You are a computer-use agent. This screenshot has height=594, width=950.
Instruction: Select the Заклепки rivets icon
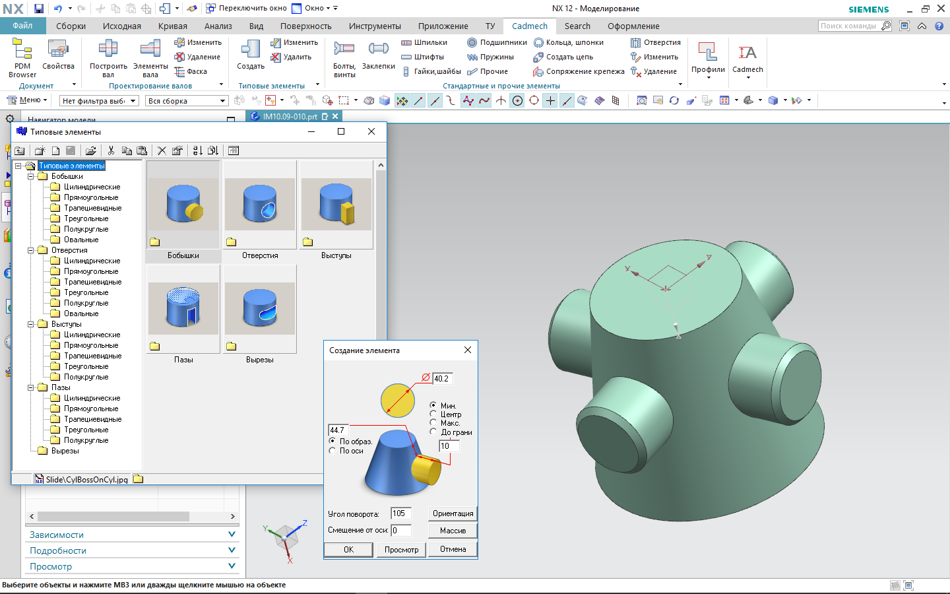(x=378, y=50)
